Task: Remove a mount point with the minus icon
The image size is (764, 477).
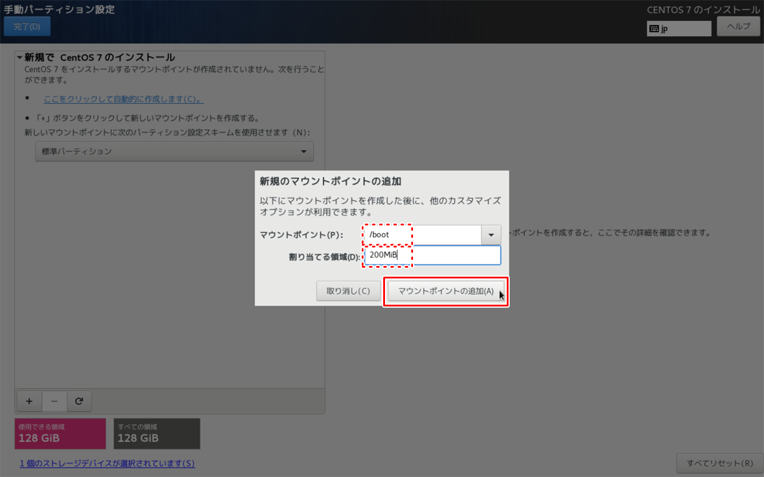Action: click(x=54, y=401)
